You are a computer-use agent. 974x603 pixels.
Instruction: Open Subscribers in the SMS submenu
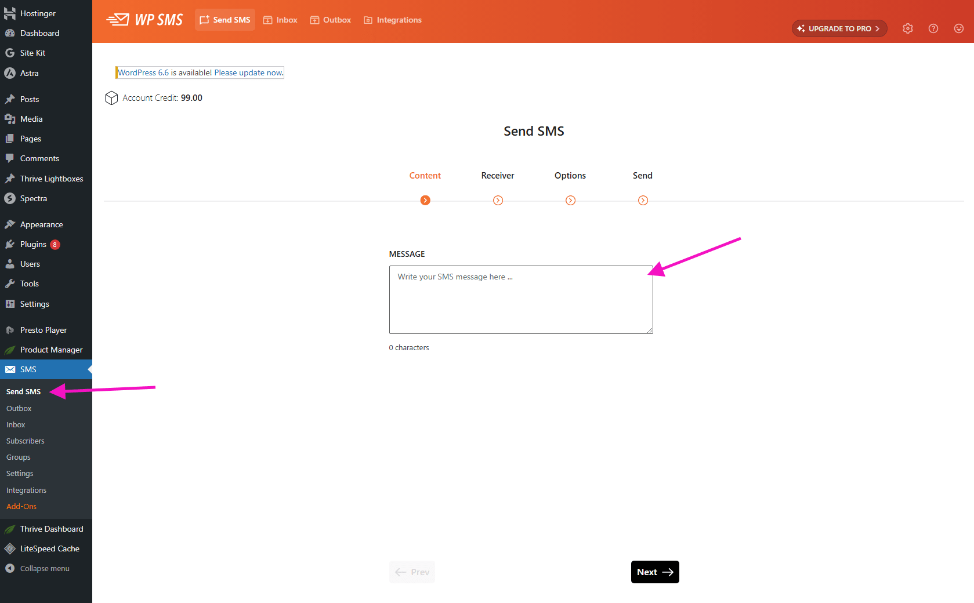click(x=25, y=441)
